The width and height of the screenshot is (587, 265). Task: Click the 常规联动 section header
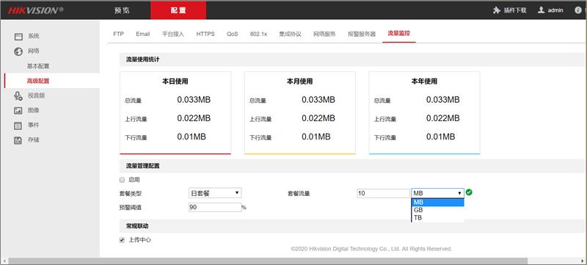(137, 226)
